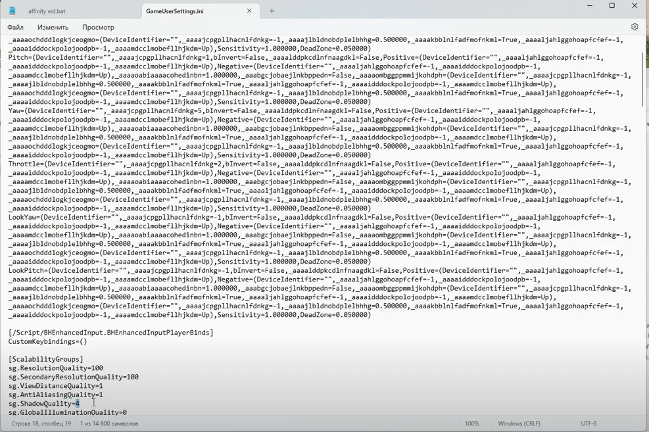Open Notepad settings gear icon

[x=635, y=27]
